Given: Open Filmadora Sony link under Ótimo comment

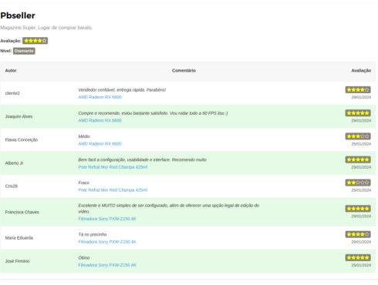Looking at the screenshot, I should coord(107,265).
